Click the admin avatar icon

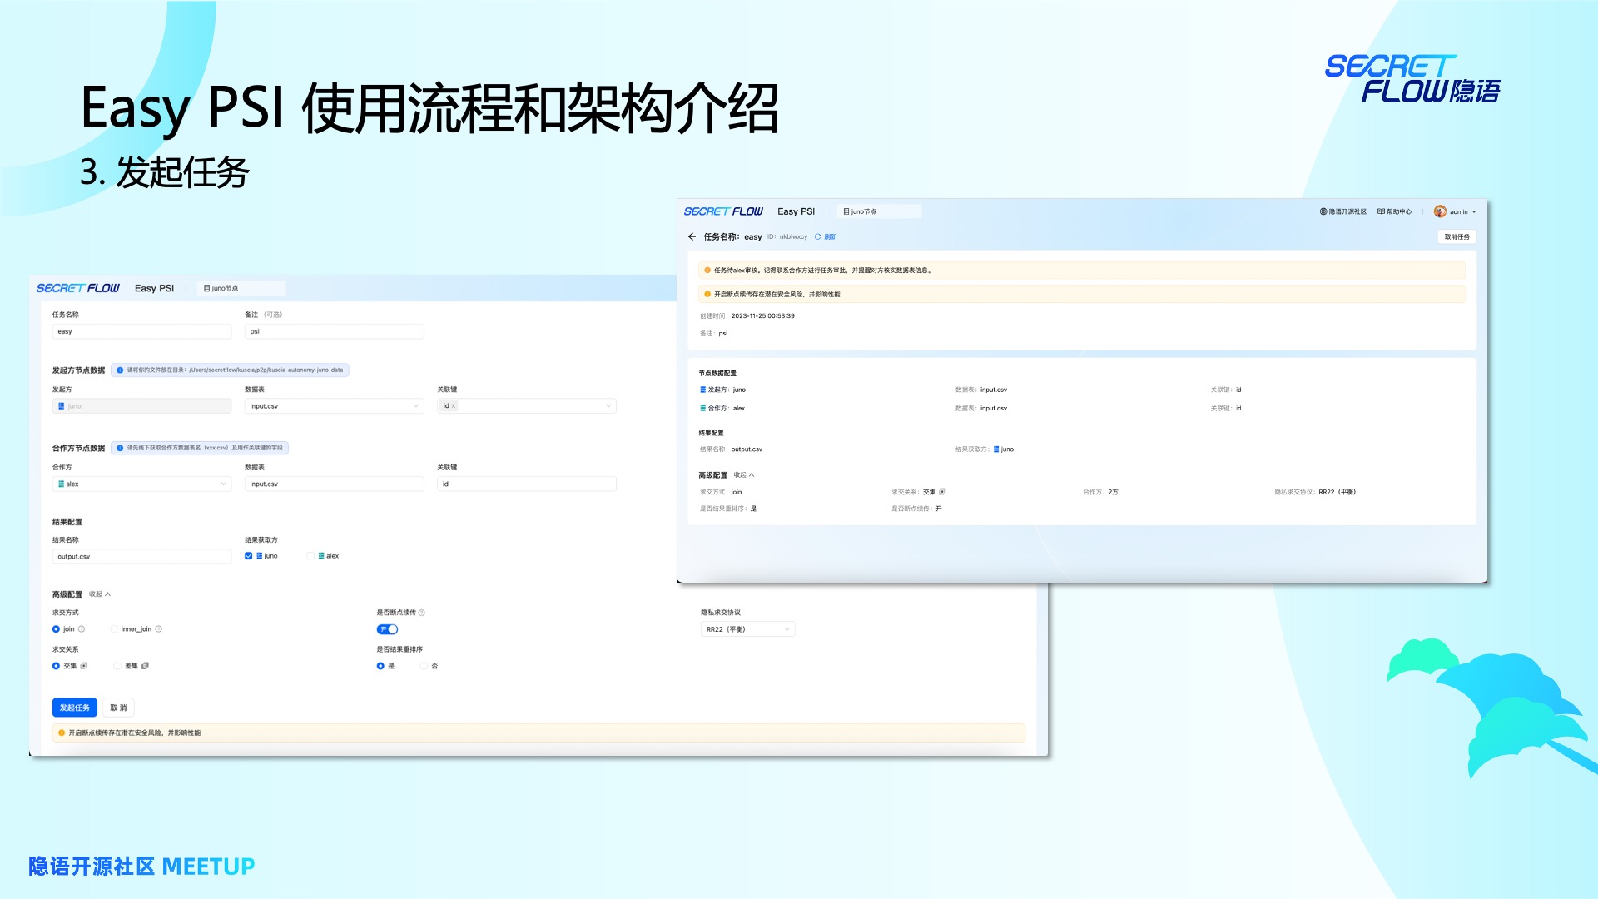[x=1440, y=211]
